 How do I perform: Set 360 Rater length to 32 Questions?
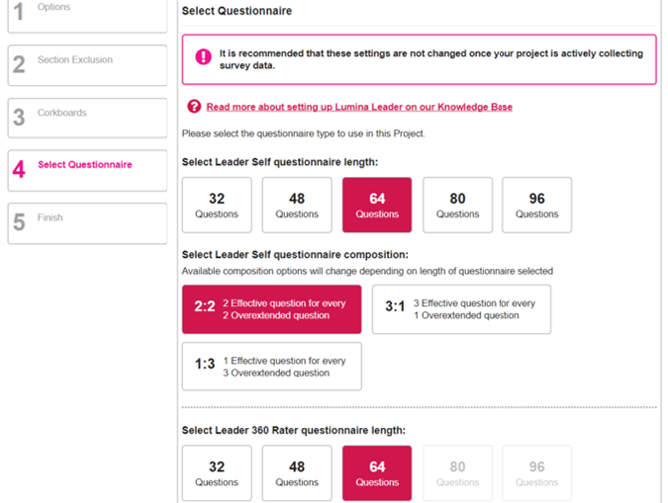point(217,473)
